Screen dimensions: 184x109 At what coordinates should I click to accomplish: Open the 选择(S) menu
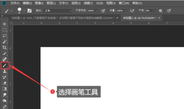tap(76, 3)
